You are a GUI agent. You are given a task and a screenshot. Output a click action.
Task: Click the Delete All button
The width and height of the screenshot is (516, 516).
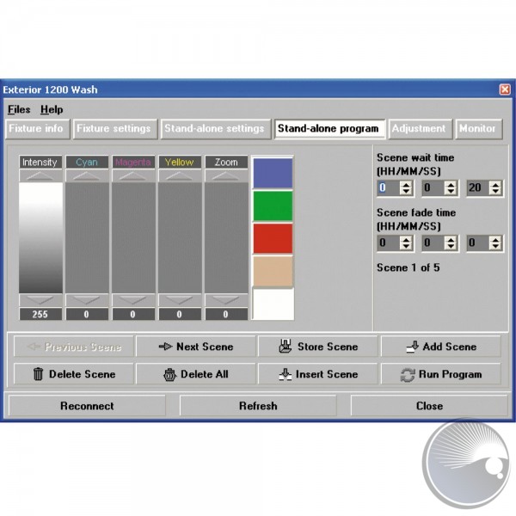coord(196,374)
